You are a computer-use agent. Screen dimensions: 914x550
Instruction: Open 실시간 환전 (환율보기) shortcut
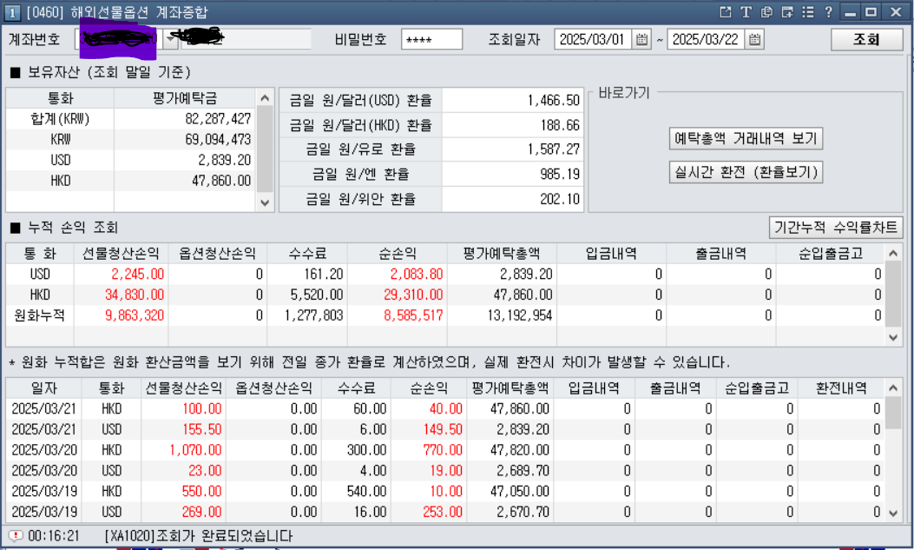746,172
